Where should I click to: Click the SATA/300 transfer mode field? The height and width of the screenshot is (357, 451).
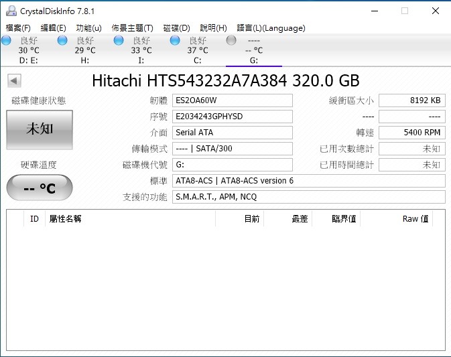233,149
